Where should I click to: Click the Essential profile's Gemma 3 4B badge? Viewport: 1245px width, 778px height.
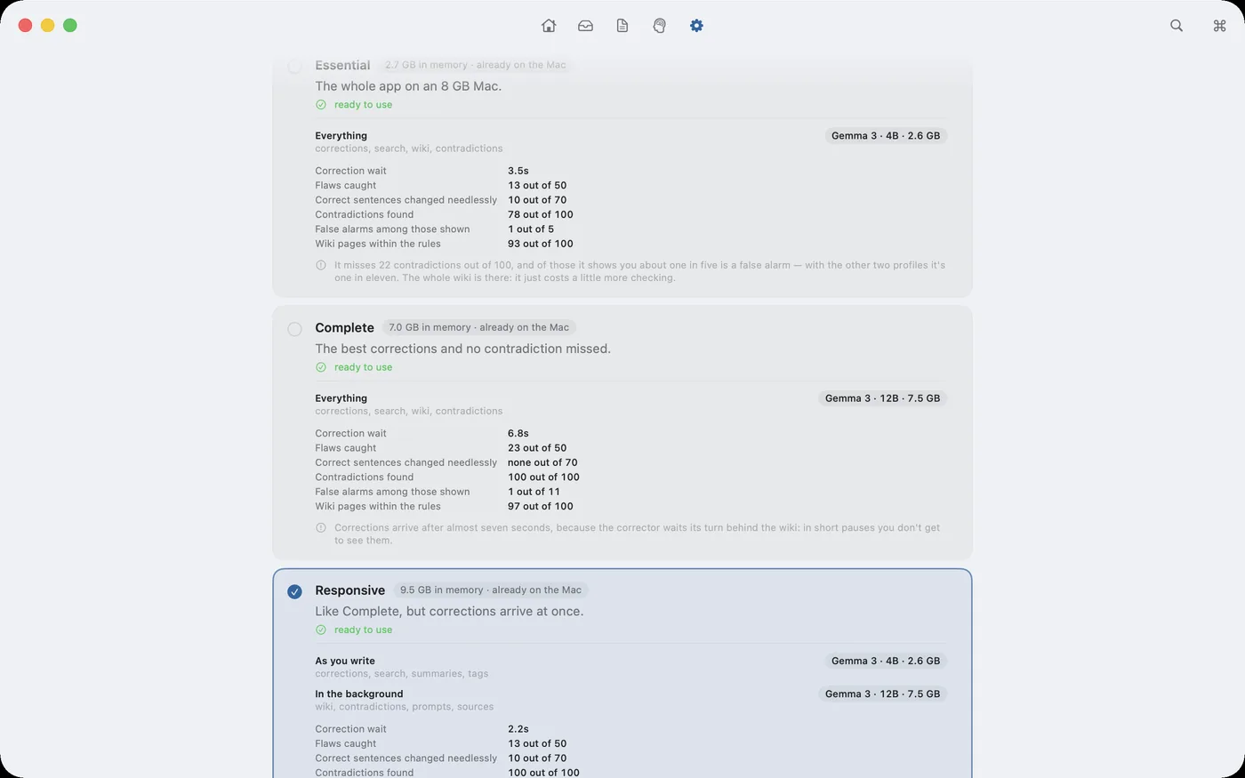coord(886,136)
